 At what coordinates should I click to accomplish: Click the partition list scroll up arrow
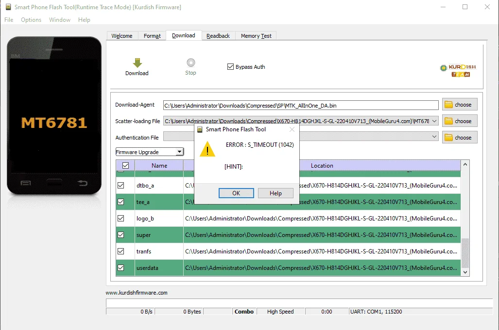pos(465,164)
